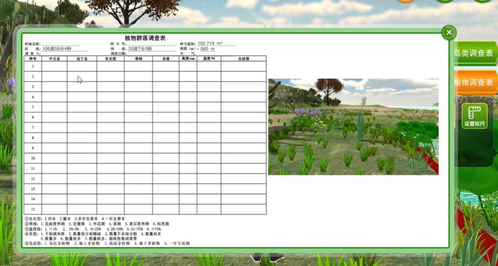Click the 生长型 cell in row 3
Screen dimensions: 498x266
tap(111, 86)
